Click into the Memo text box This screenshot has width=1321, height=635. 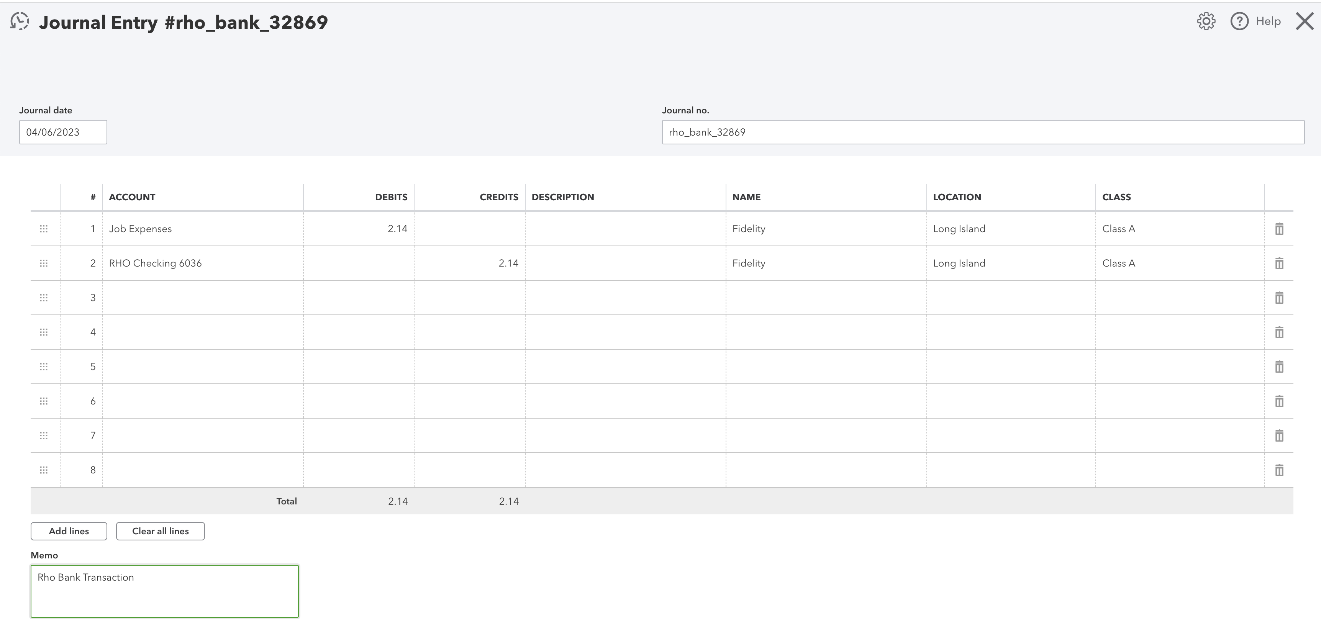165,591
